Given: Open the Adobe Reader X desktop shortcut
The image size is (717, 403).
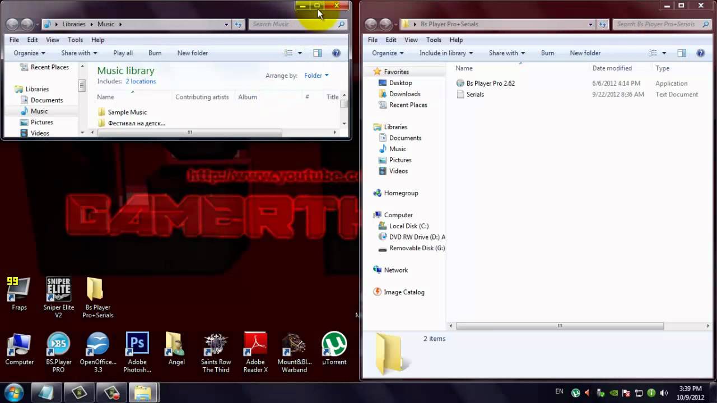Looking at the screenshot, I should (255, 353).
